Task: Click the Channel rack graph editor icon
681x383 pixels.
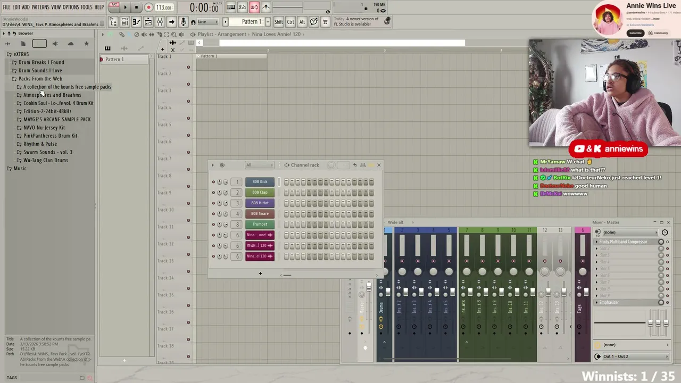Action: pos(363,165)
